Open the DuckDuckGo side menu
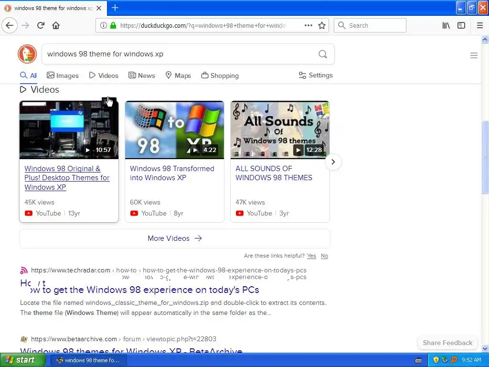This screenshot has height=367, width=489. (x=474, y=55)
